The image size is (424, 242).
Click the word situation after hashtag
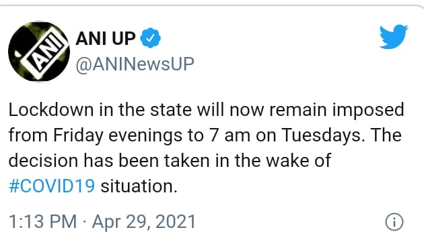(139, 186)
